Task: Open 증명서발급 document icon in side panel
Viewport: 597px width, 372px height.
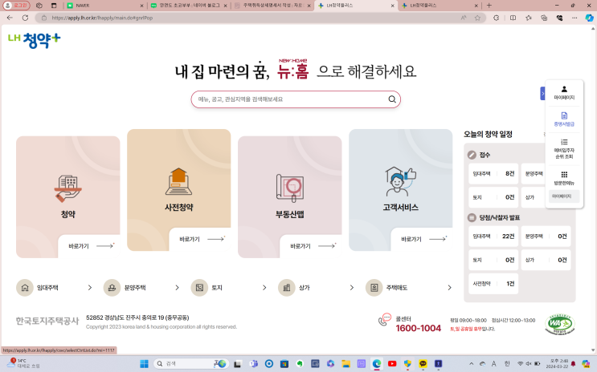Action: coord(564,115)
